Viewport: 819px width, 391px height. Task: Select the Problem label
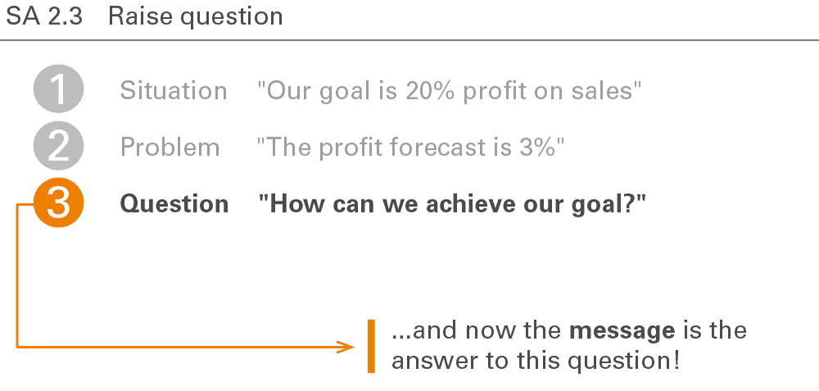point(170,147)
